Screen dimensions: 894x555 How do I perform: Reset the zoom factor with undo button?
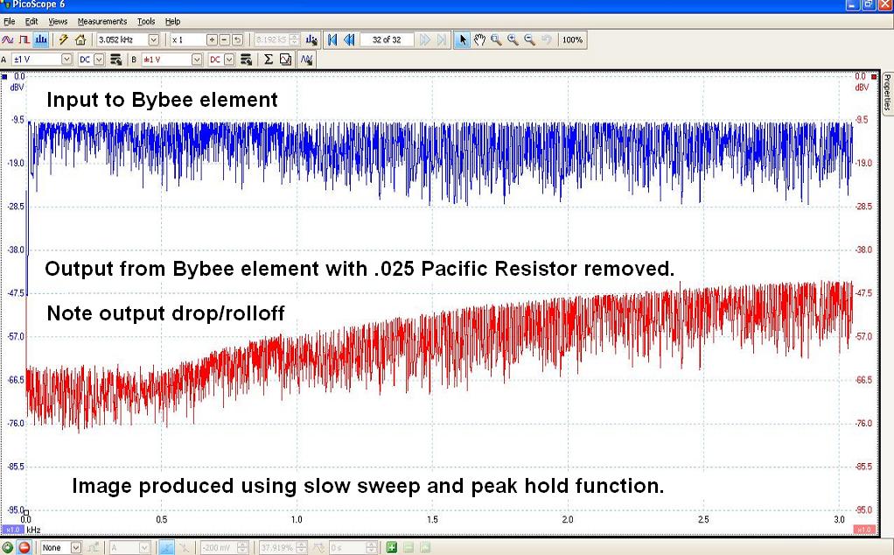pyautogui.click(x=237, y=40)
